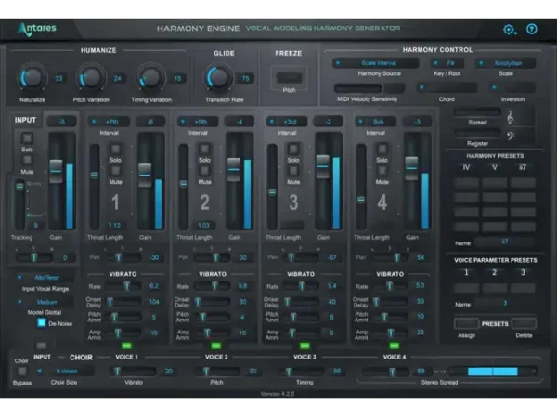Image resolution: width=557 pixels, height=418 pixels.
Task: Click the Antares logo
Action: [x=37, y=29]
